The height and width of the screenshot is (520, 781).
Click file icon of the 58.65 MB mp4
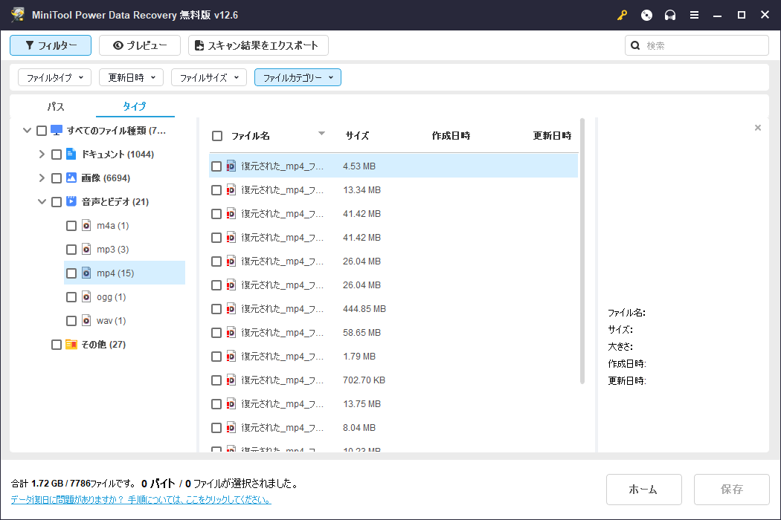[231, 332]
